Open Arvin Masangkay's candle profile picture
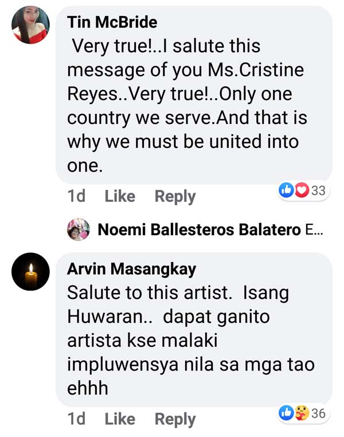Viewport: 344px width, 437px height. pyautogui.click(x=30, y=272)
